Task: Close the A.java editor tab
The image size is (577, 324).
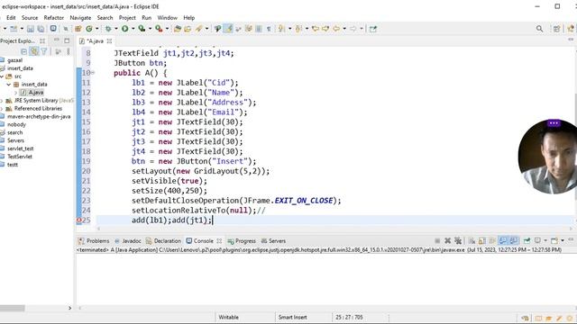Action: (x=109, y=41)
